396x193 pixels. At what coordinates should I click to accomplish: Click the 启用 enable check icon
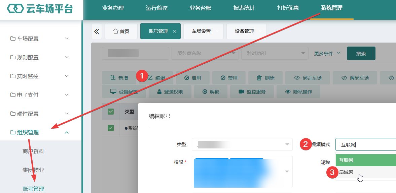point(187,78)
